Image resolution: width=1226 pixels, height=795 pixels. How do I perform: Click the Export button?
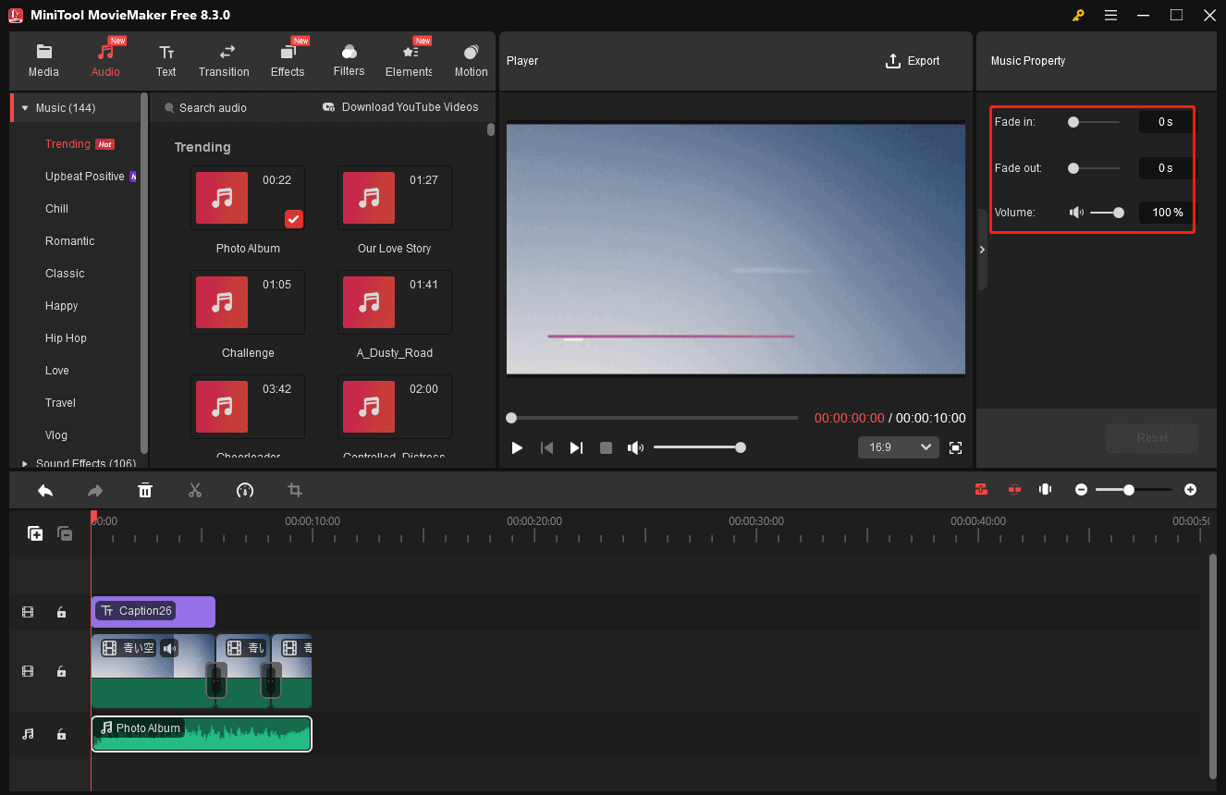[913, 61]
